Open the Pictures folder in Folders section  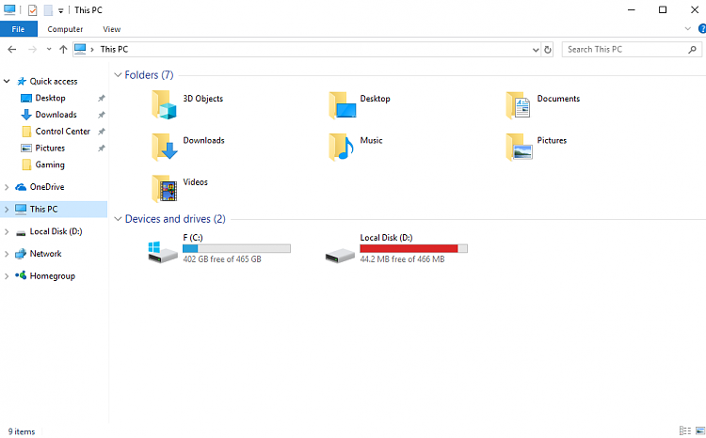click(519, 147)
